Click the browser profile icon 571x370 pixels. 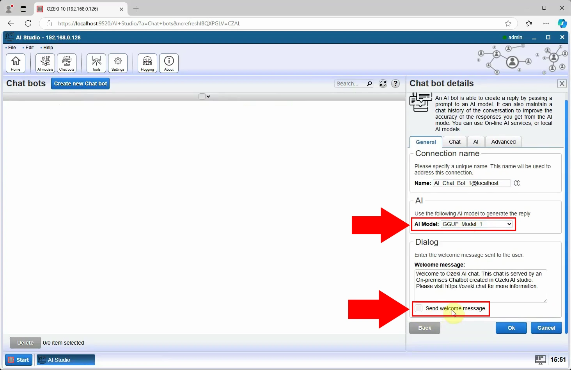(x=9, y=9)
